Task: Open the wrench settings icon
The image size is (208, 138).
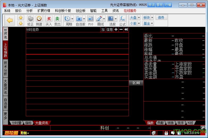Action: [x=203, y=128]
